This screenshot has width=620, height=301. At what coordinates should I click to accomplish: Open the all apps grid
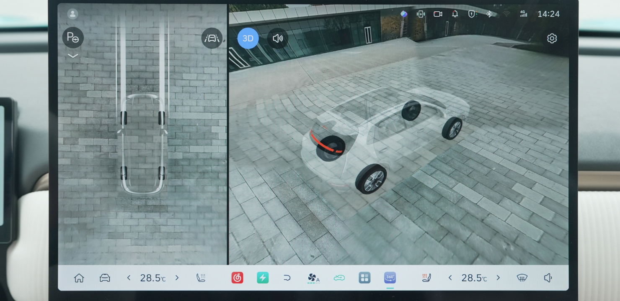[x=364, y=278]
